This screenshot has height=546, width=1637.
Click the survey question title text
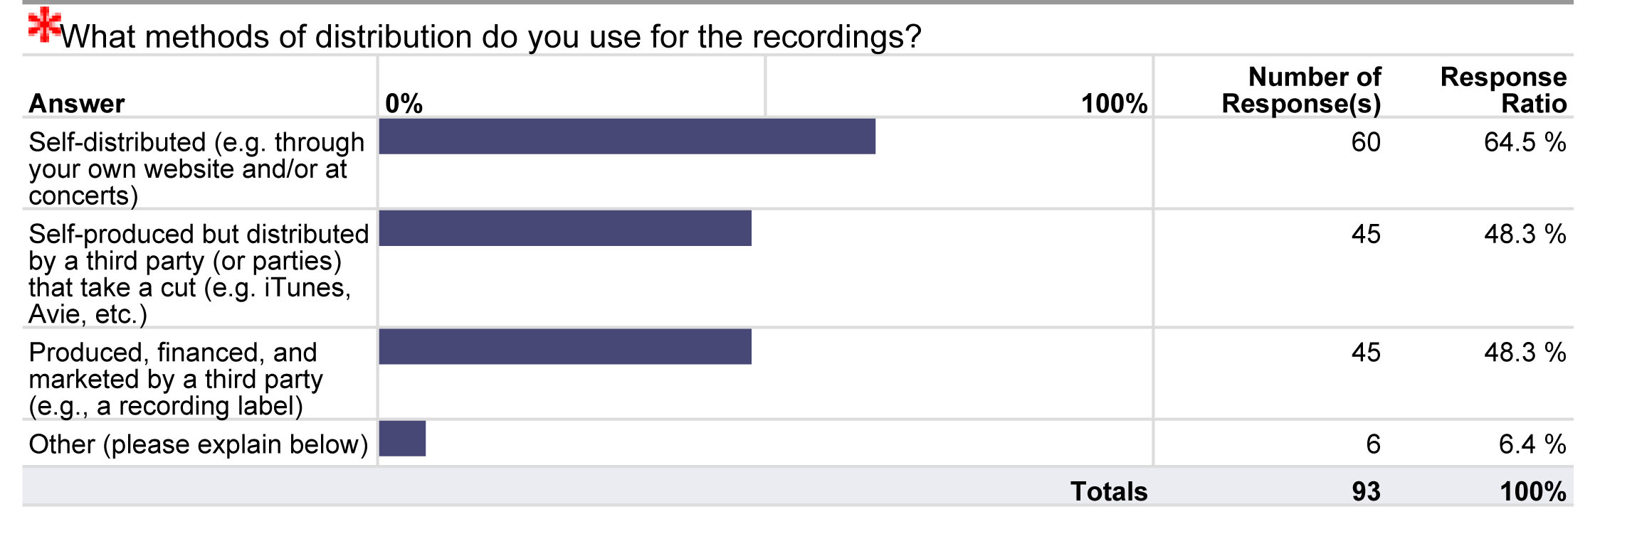tap(490, 36)
